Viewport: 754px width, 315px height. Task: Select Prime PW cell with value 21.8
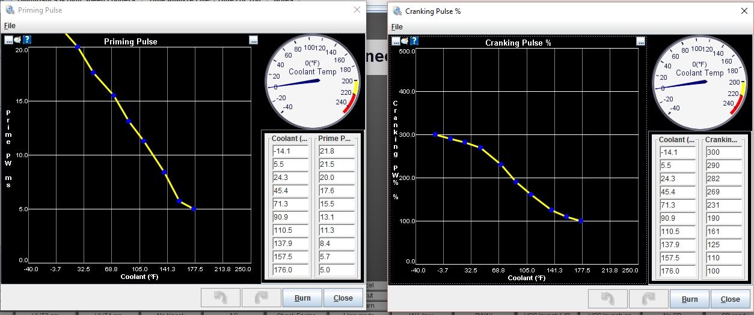336,151
